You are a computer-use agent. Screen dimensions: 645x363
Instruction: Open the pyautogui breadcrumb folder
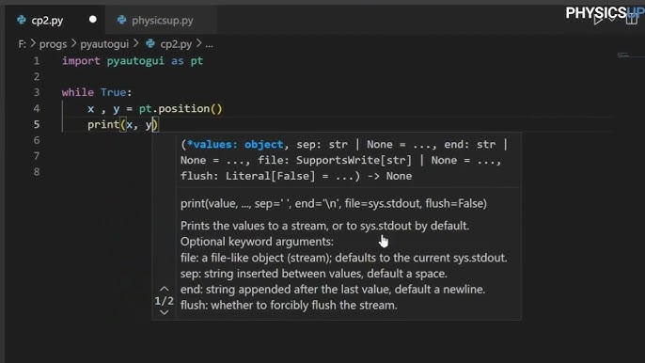click(x=104, y=44)
